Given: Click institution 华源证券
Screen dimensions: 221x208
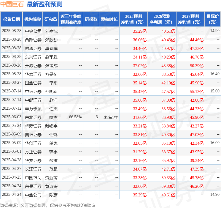Looking at the screenshot, I should (x=33, y=126).
